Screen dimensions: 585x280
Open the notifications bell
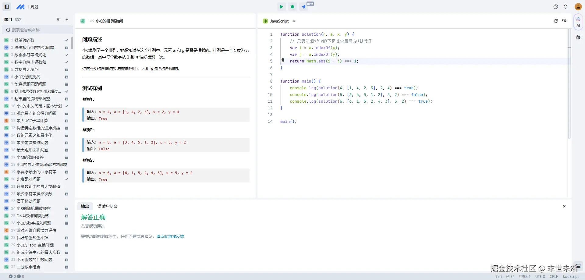pyautogui.click(x=565, y=7)
